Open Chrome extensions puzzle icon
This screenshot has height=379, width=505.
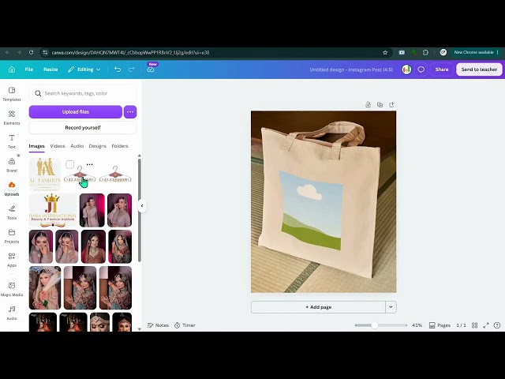point(425,52)
